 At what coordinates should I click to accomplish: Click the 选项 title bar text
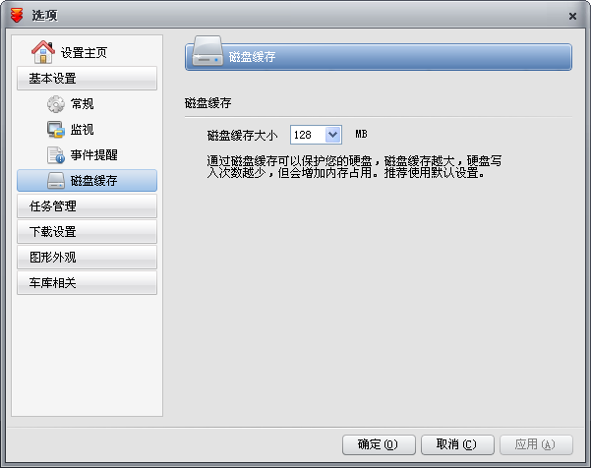tap(45, 16)
